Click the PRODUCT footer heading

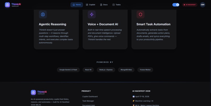86,91
